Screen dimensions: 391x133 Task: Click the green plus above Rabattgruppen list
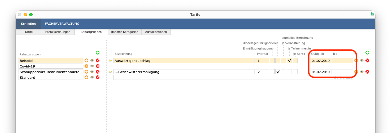(98, 53)
